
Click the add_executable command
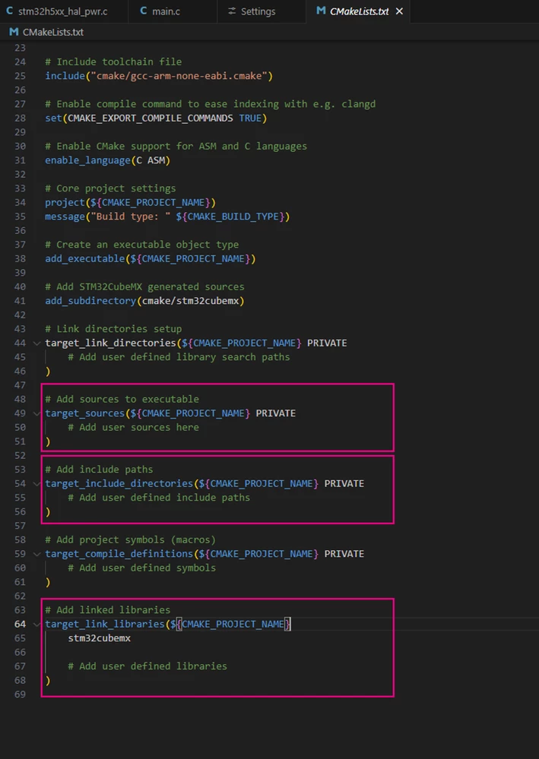84,259
